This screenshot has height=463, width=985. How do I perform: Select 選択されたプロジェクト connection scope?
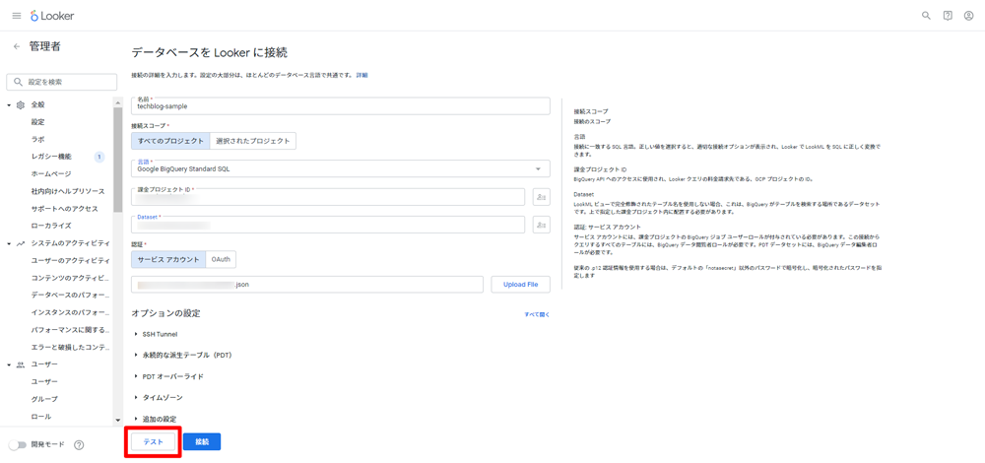click(253, 141)
